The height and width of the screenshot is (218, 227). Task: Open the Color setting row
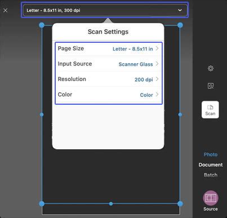[x=109, y=95]
